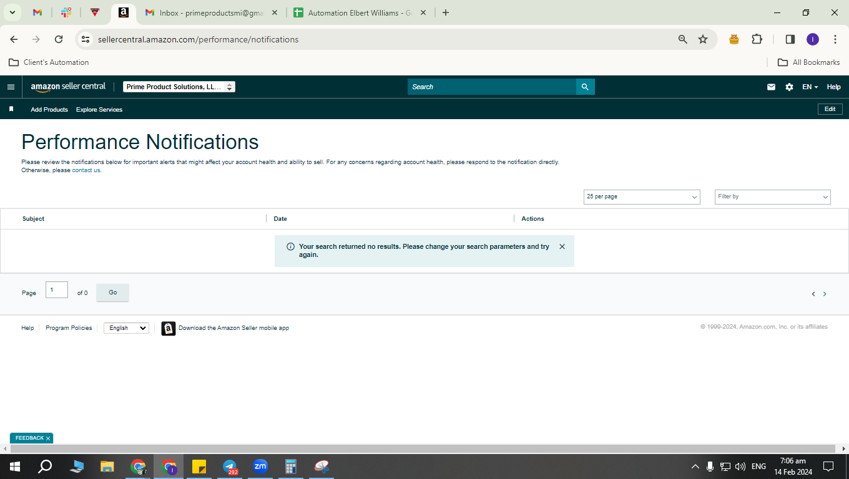The height and width of the screenshot is (479, 849).
Task: Click the browser back arrow
Action: tap(14, 39)
